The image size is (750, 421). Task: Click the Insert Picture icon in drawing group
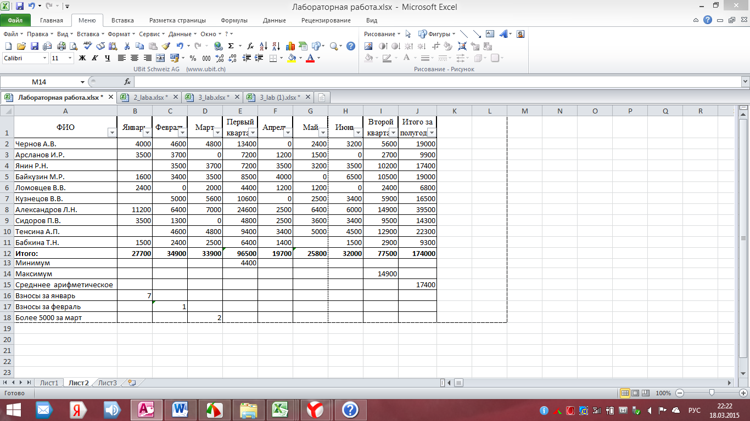(x=368, y=46)
